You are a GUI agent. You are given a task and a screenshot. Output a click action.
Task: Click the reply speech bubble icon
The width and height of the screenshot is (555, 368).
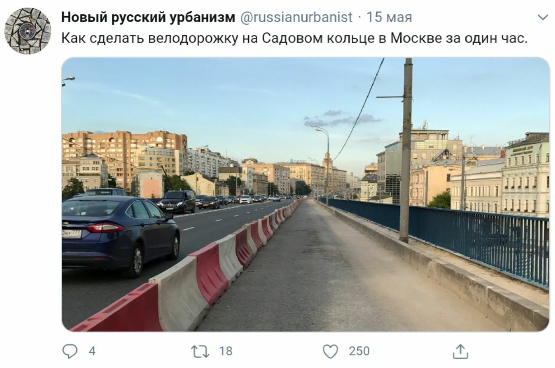(x=70, y=351)
